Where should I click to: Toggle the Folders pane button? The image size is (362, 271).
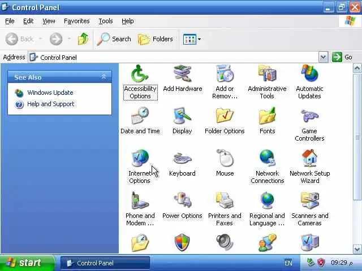point(155,39)
